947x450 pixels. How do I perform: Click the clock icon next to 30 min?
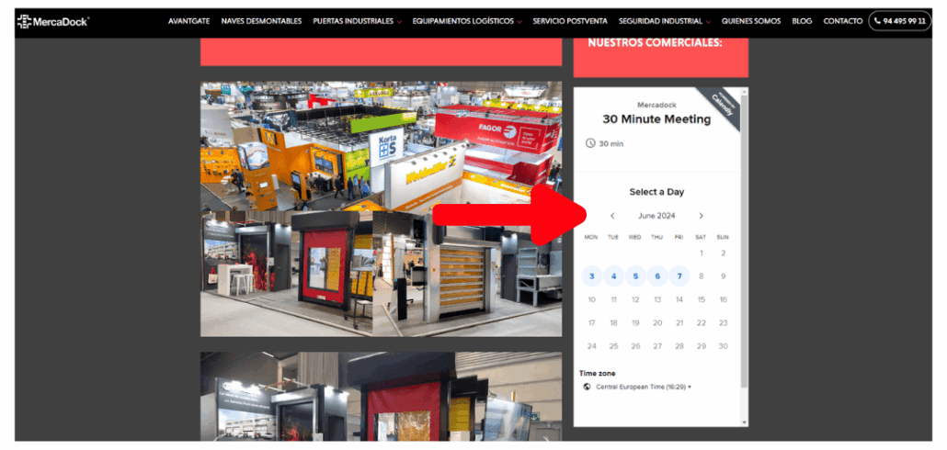point(589,143)
